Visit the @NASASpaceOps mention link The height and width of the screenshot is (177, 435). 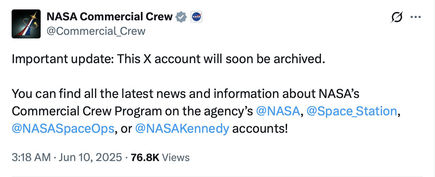tap(63, 128)
